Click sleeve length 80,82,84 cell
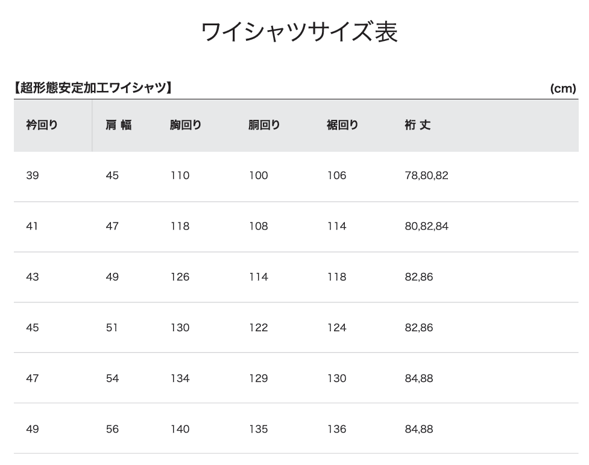 tap(426, 226)
